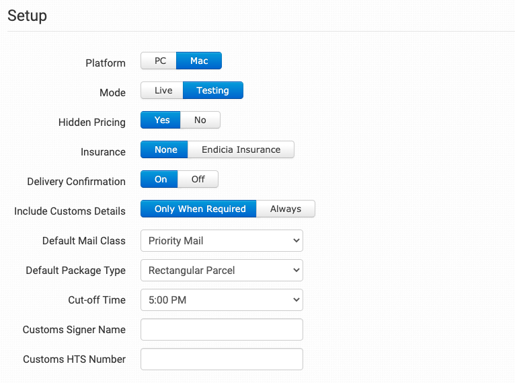The image size is (515, 383).
Task: Set insurance to None
Action: [x=165, y=150]
